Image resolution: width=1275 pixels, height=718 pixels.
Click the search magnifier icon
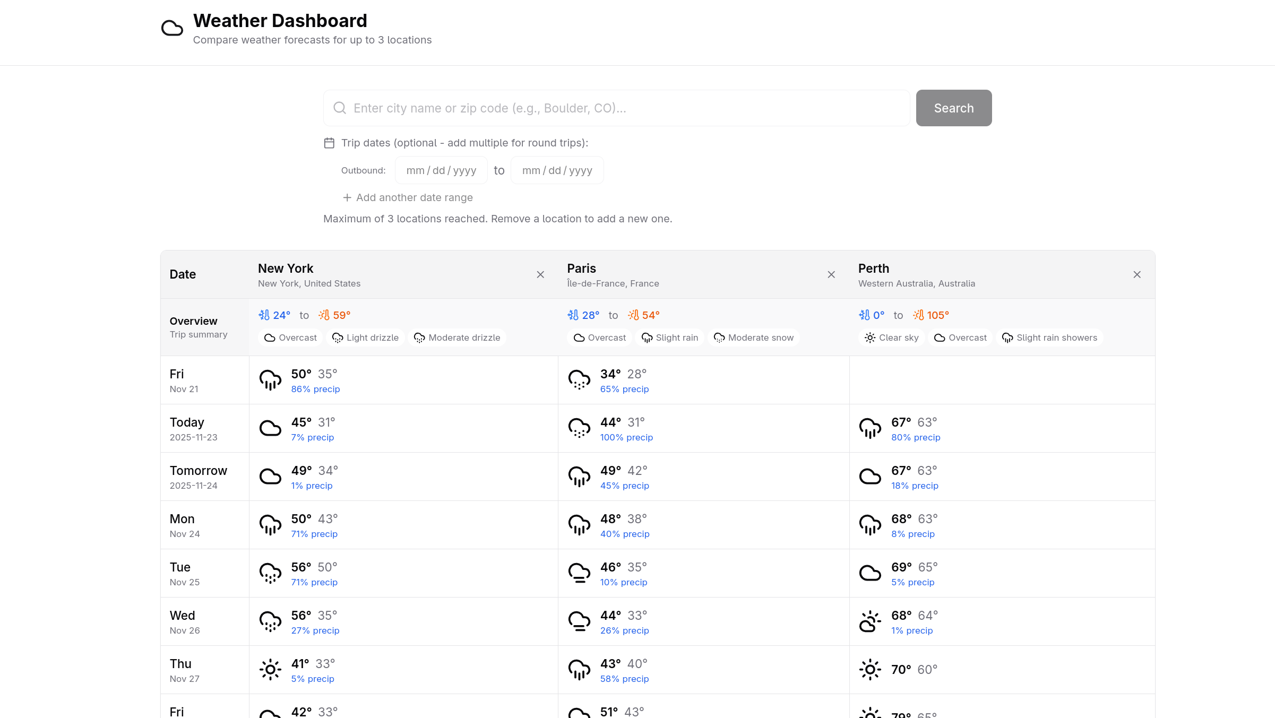pyautogui.click(x=340, y=108)
